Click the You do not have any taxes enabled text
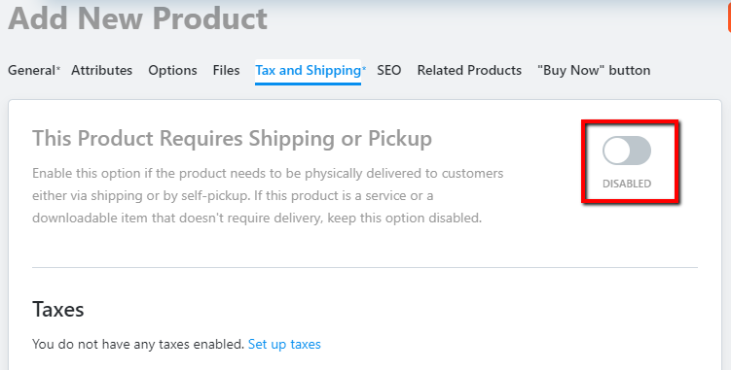Image resolution: width=731 pixels, height=370 pixels. point(138,344)
